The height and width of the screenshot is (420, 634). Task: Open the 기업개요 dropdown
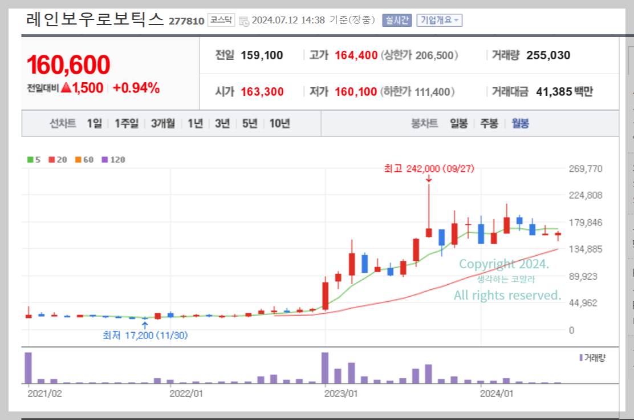pos(439,20)
